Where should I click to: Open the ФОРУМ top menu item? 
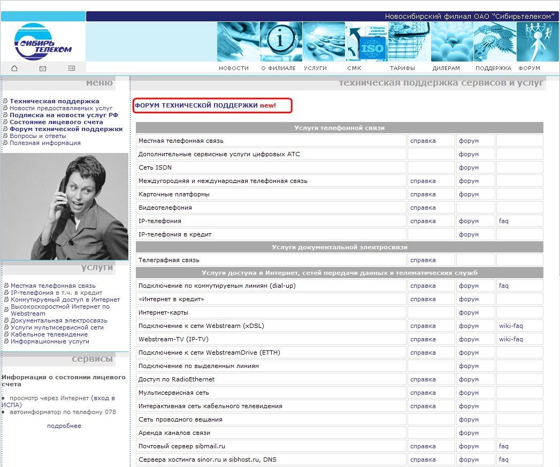pyautogui.click(x=530, y=68)
